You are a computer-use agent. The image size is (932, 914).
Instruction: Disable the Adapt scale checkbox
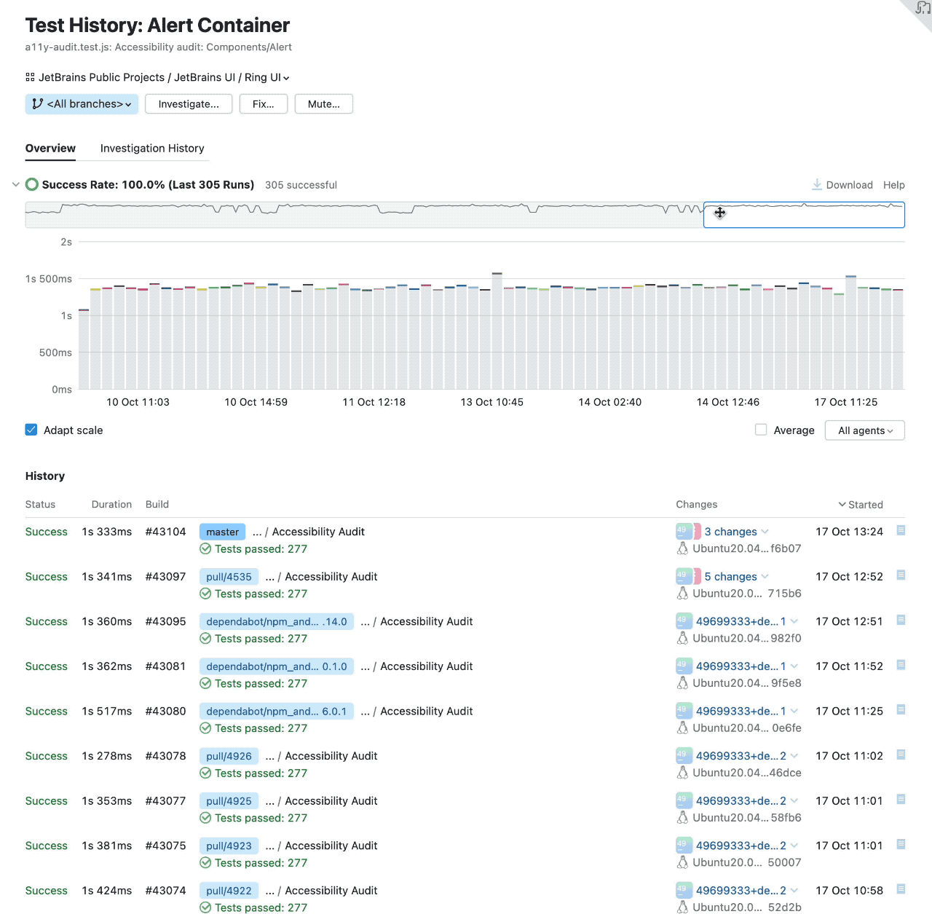pyautogui.click(x=31, y=430)
